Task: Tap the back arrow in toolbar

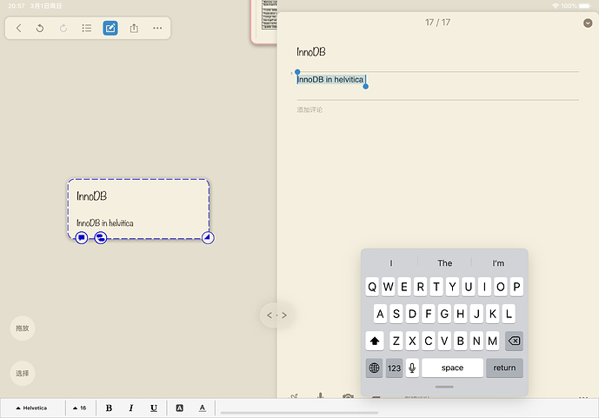Action: [x=19, y=28]
